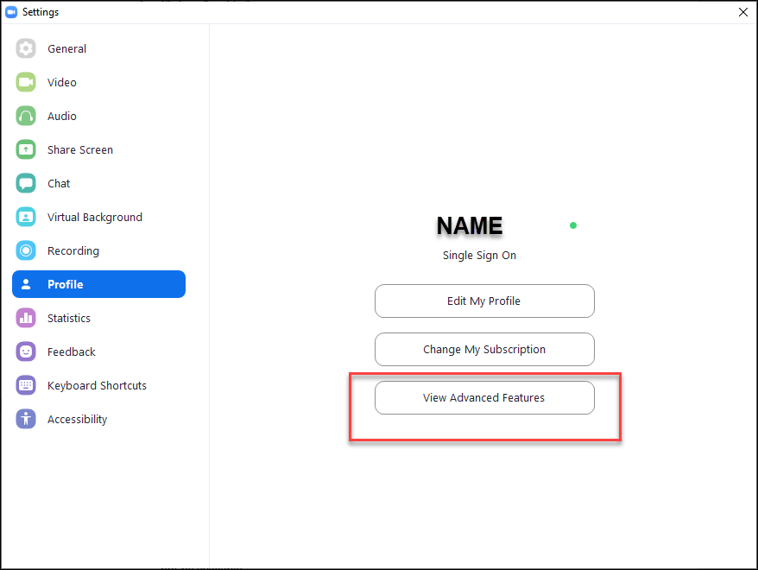The height and width of the screenshot is (570, 758).
Task: Click the Settings title text
Action: [x=41, y=12]
